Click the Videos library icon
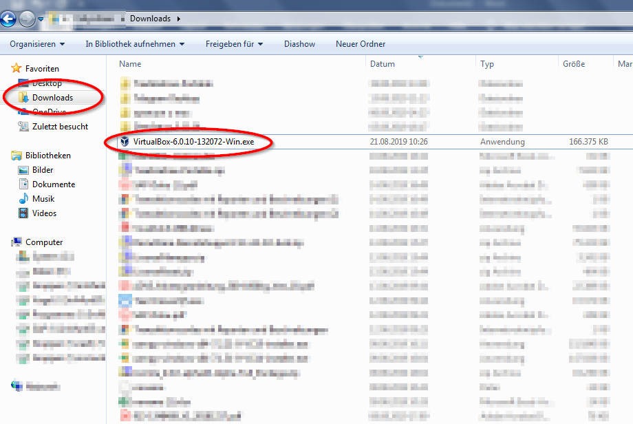 (x=23, y=213)
